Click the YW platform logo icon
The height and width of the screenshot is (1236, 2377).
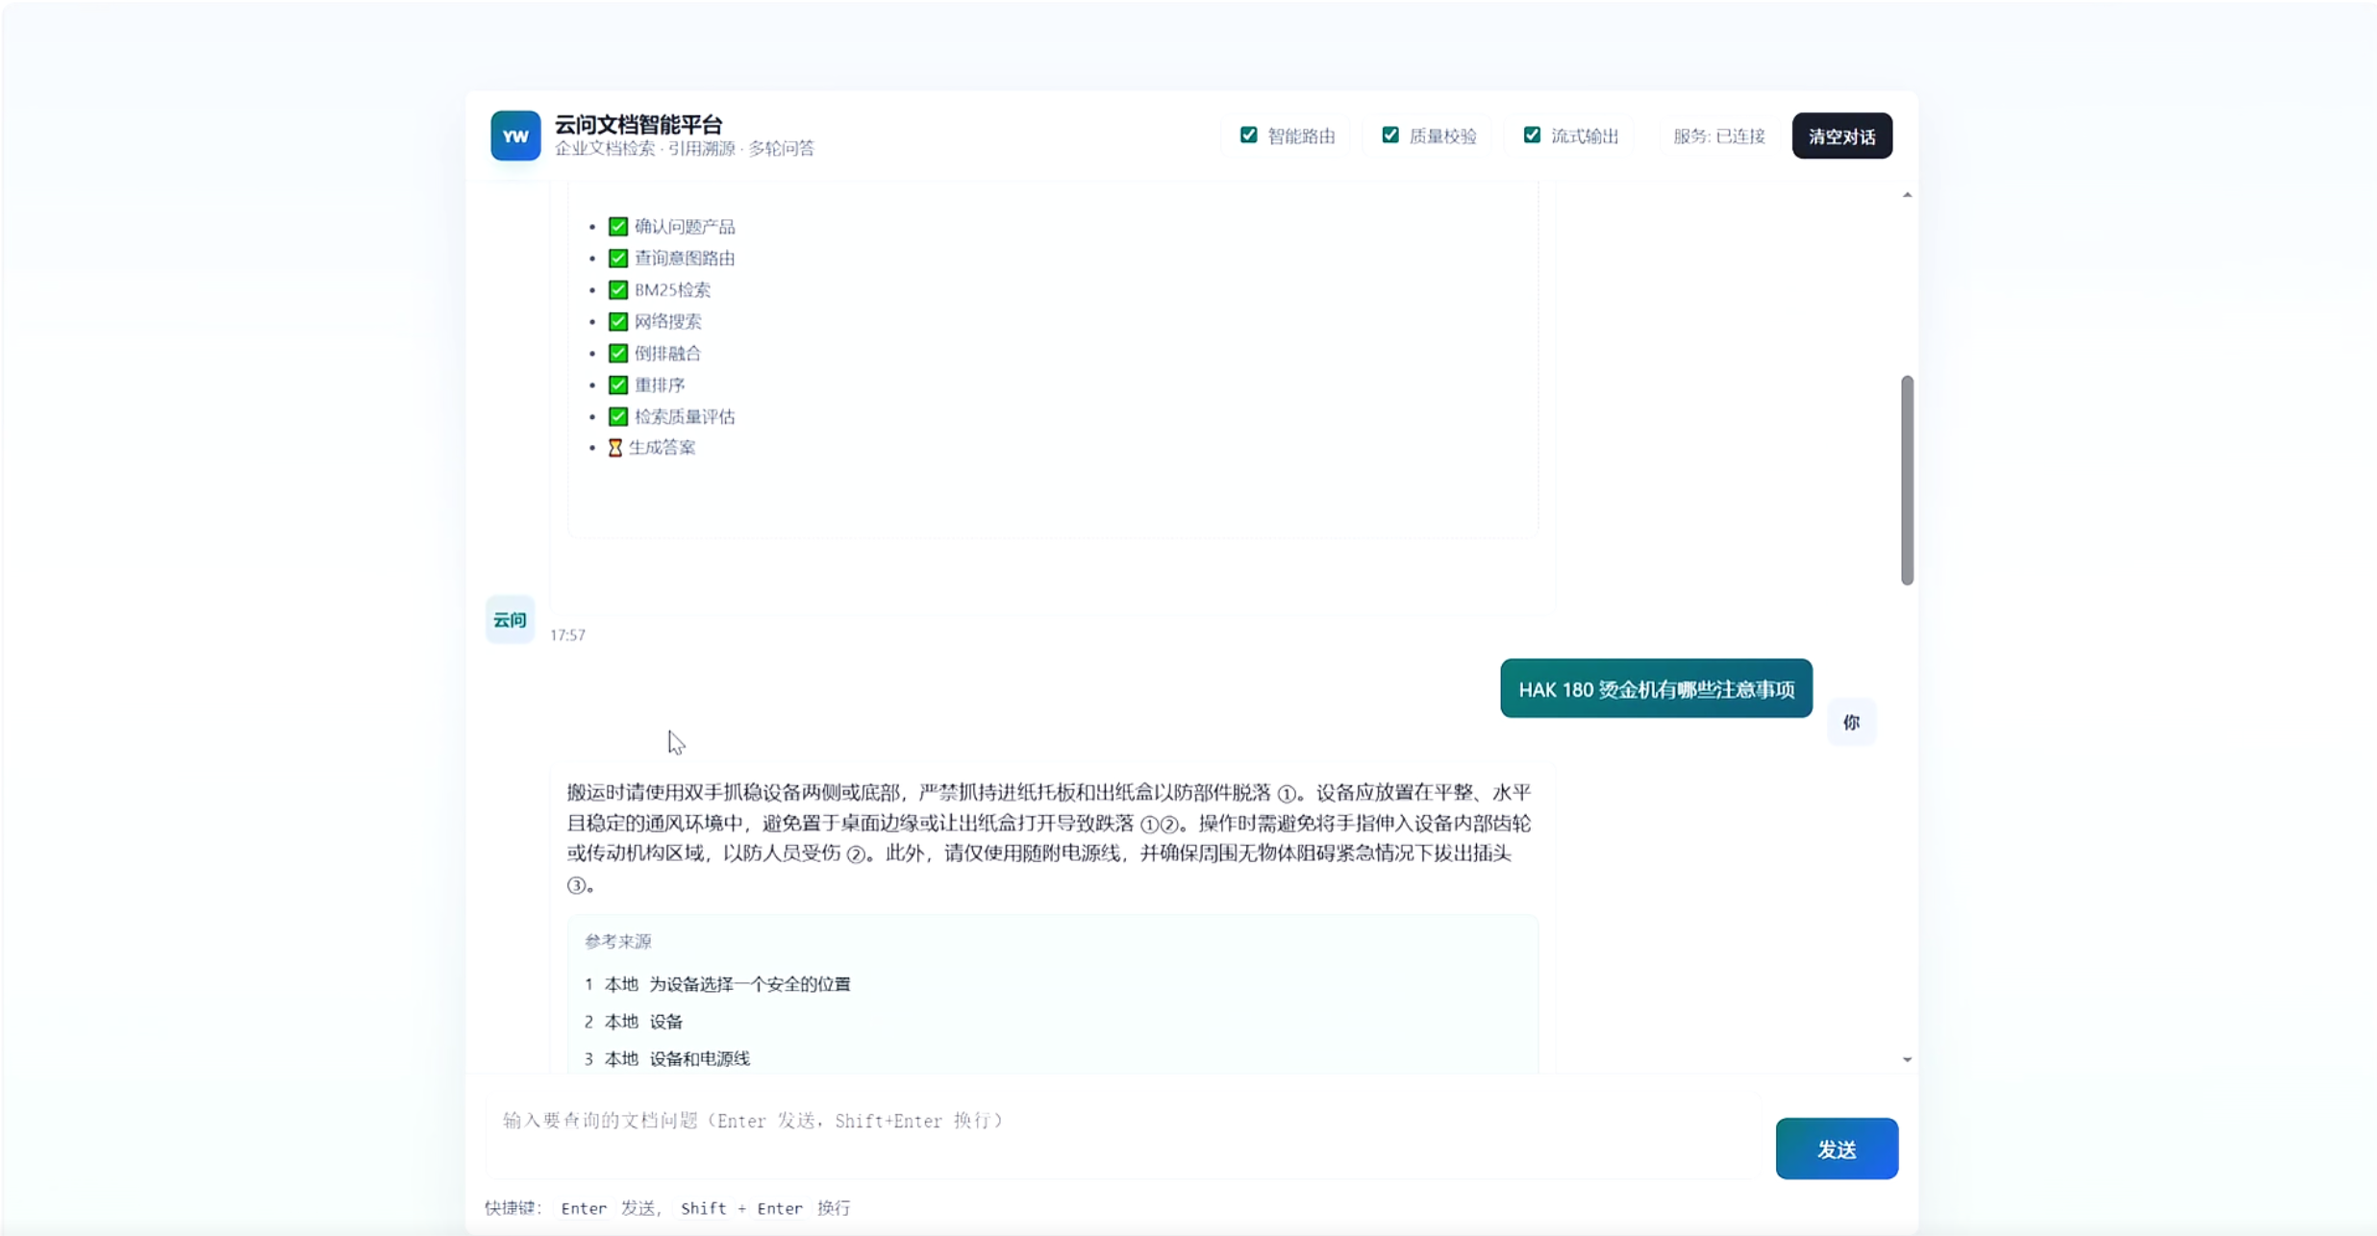point(515,136)
